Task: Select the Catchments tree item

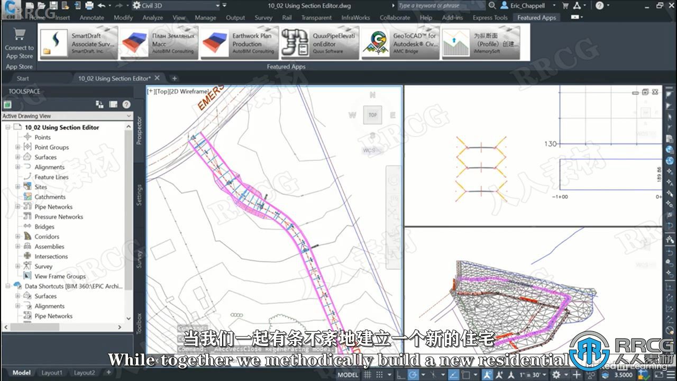Action: (x=50, y=197)
